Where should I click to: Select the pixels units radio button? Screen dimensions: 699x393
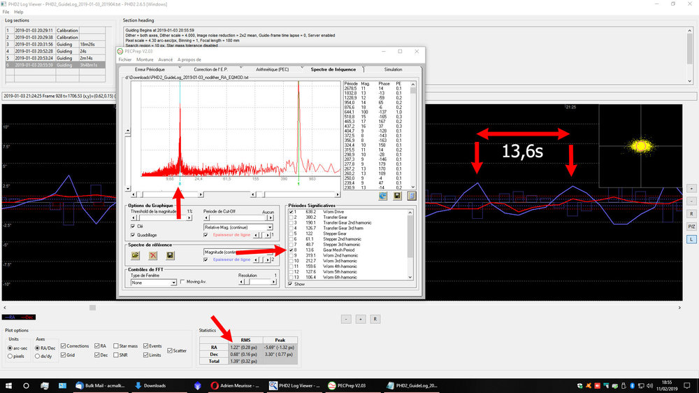coord(10,356)
